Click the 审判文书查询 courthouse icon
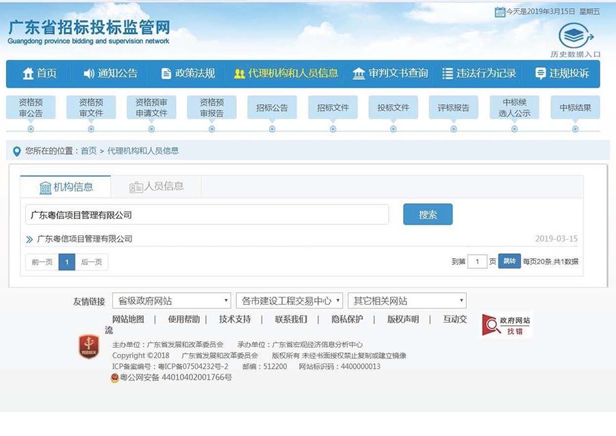This screenshot has width=616, height=436. pos(359,74)
